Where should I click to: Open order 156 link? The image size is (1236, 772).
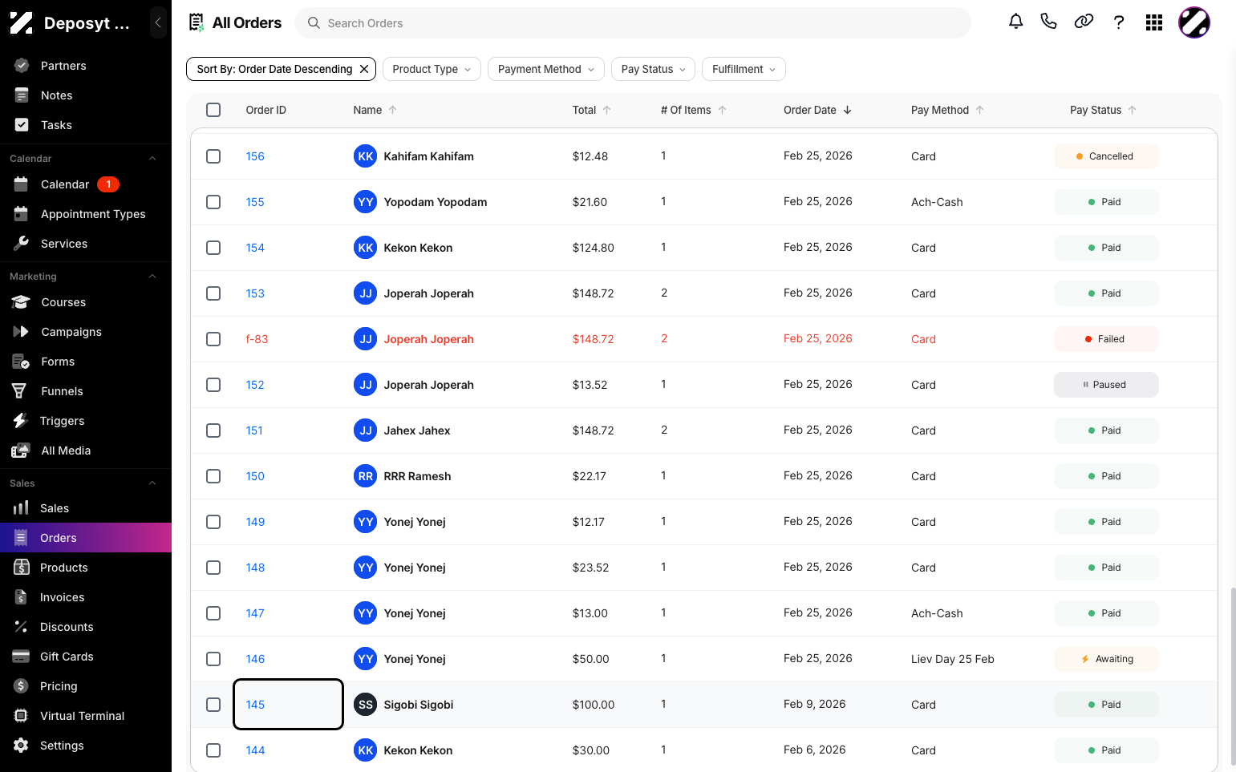[x=255, y=156]
